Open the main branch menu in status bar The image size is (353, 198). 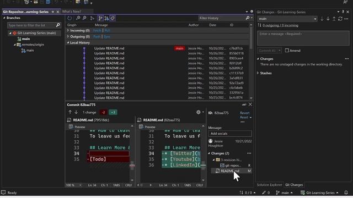285,193
